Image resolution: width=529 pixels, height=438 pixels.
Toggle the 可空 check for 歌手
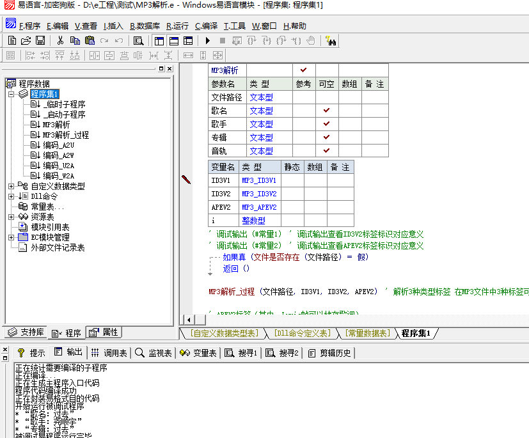327,124
